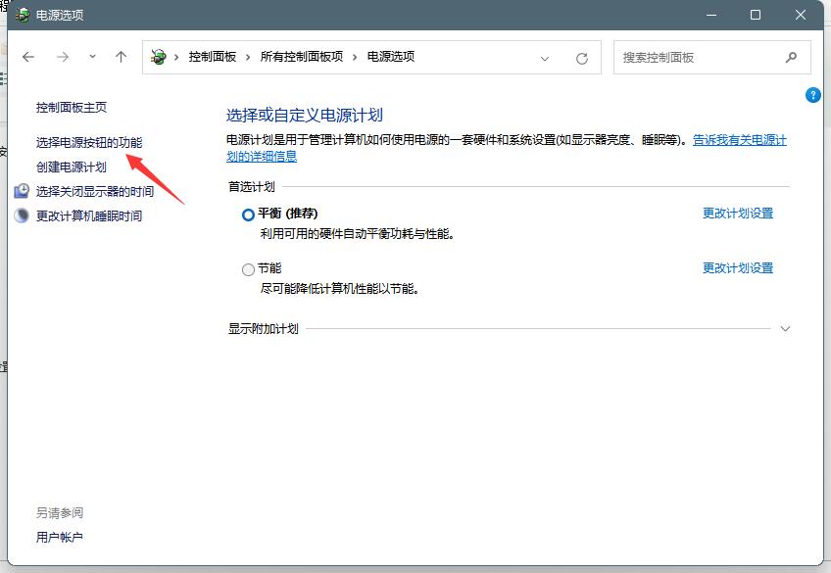
Task: Click the back navigation arrow
Action: (27, 57)
